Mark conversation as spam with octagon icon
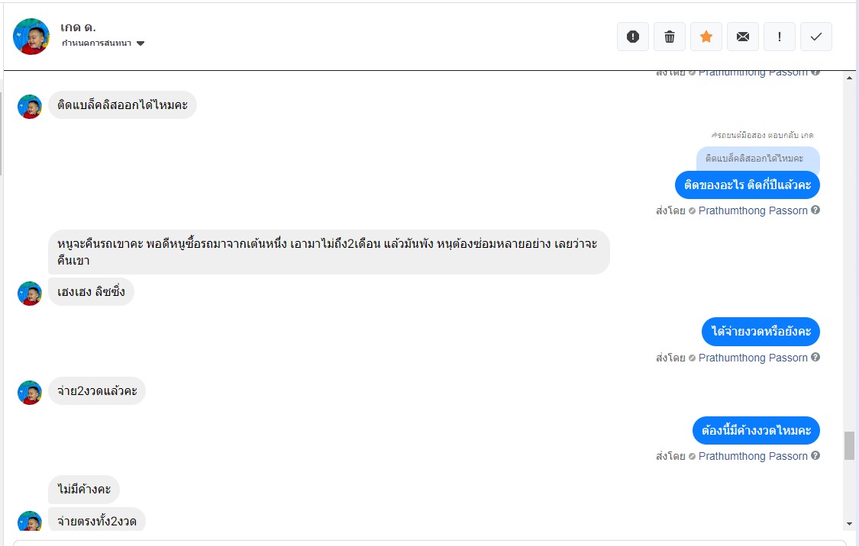 (x=632, y=37)
